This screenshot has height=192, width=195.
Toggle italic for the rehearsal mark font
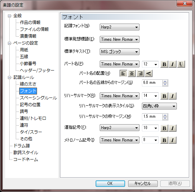(x=172, y=96)
